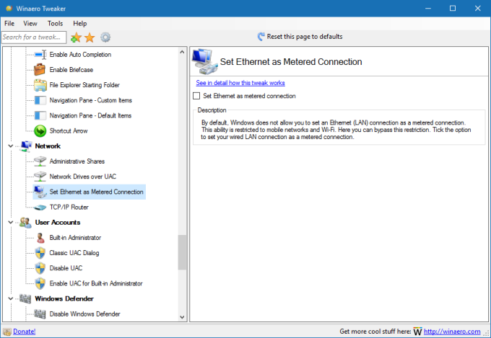The image size is (491, 338).
Task: Select File Explorer Starting Folder item
Action: point(84,85)
